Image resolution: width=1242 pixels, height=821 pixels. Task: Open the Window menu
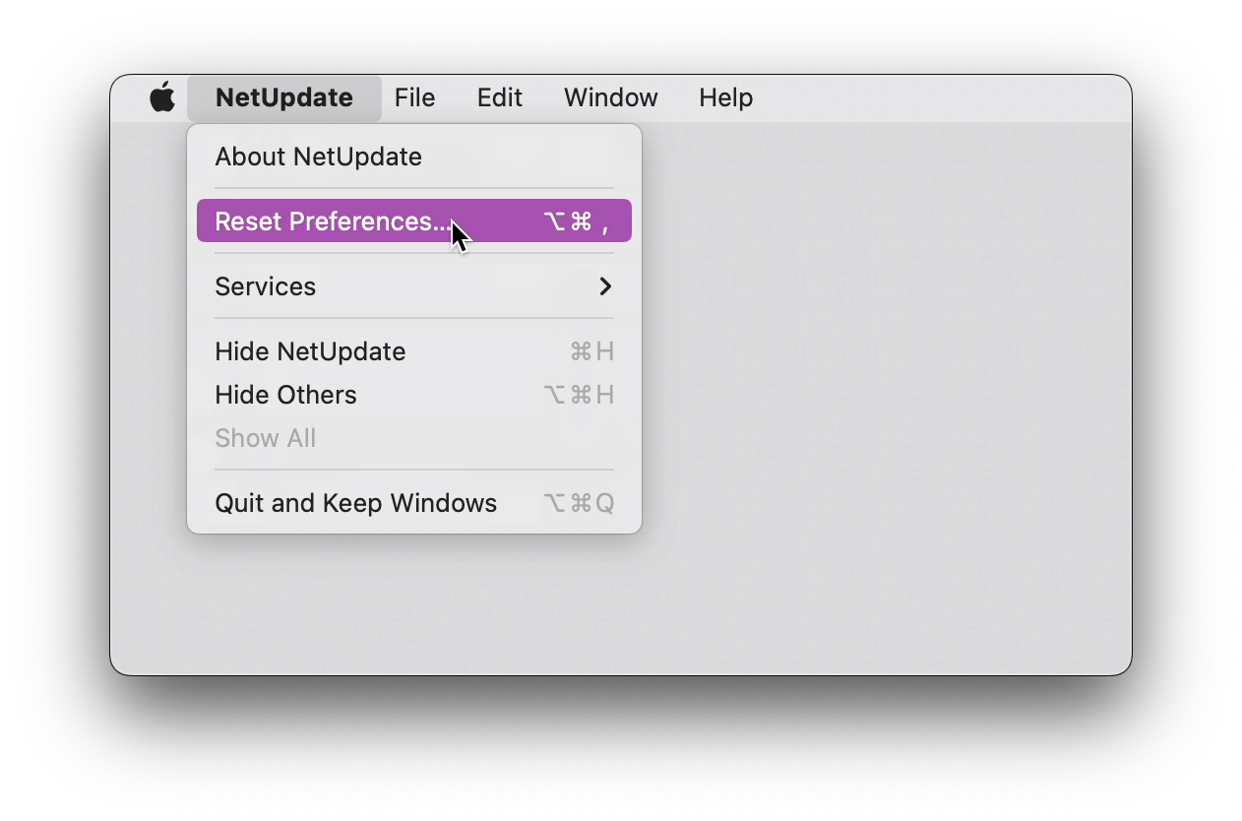coord(610,97)
